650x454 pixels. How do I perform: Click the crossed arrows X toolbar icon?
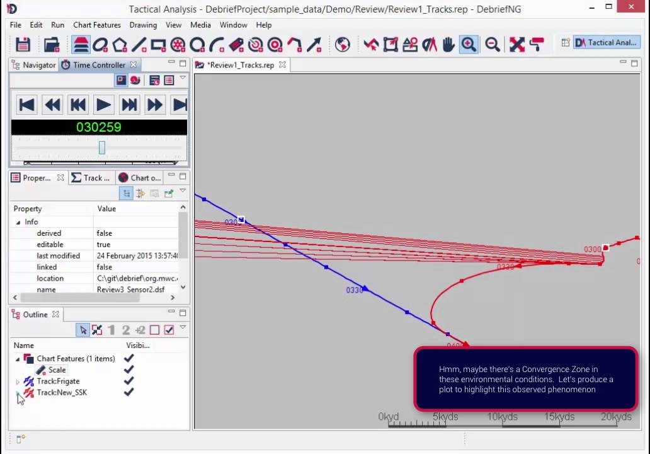coord(517,44)
